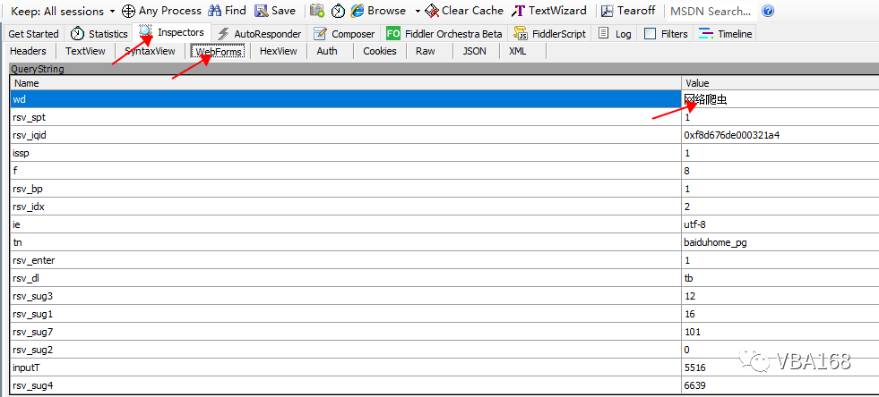This screenshot has height=397, width=879.
Task: Select the Headers inspector tab
Action: click(28, 51)
